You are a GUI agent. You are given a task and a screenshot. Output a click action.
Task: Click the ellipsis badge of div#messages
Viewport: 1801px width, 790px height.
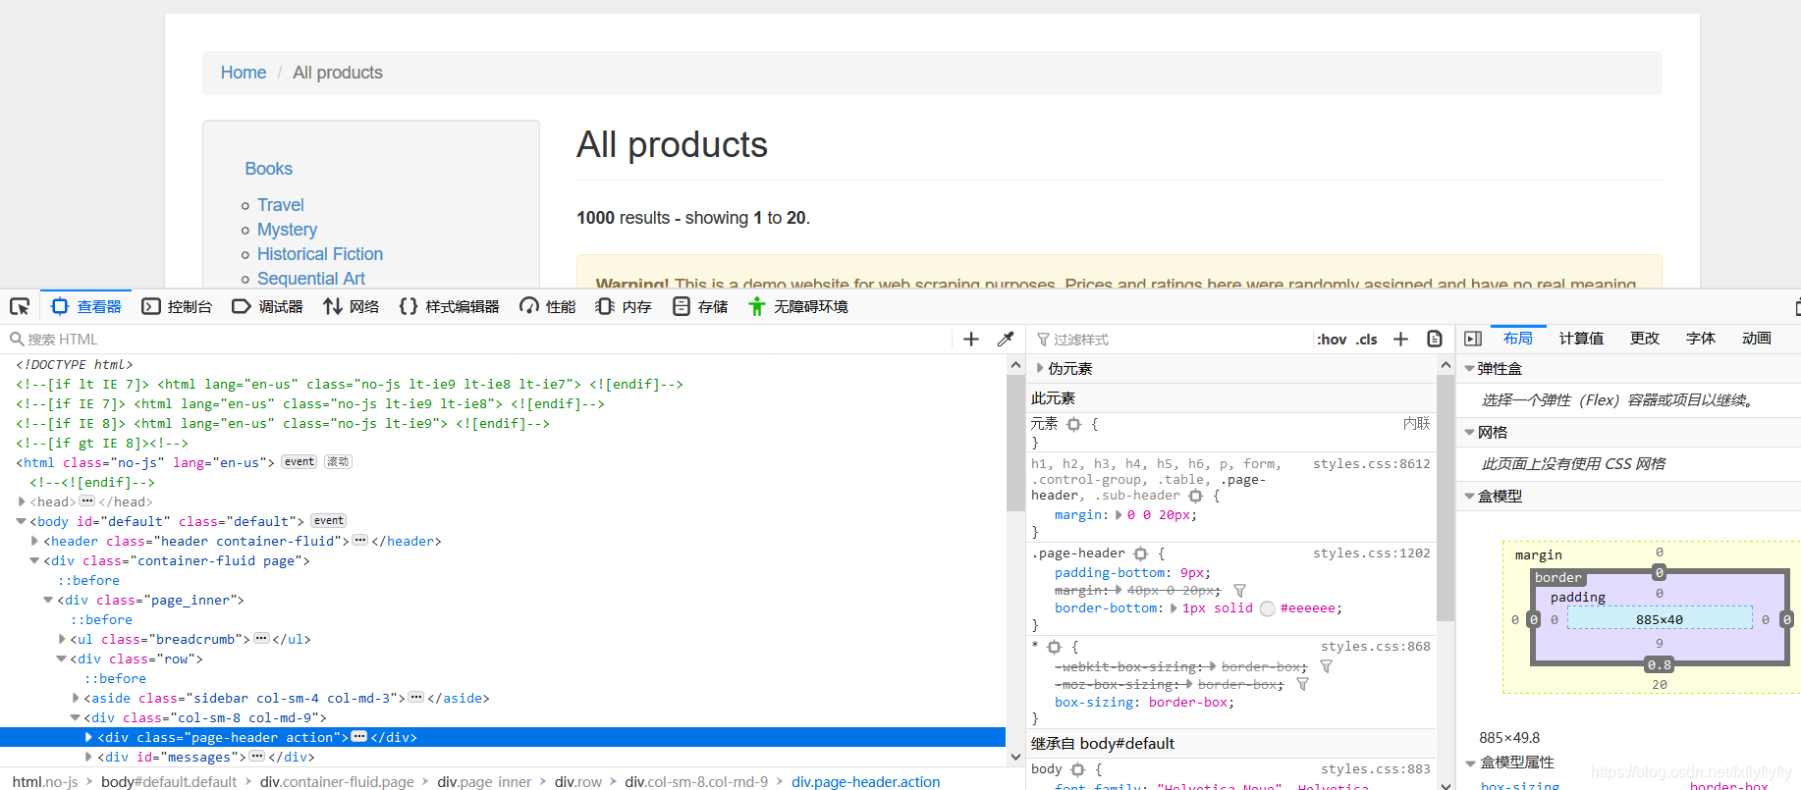click(257, 757)
